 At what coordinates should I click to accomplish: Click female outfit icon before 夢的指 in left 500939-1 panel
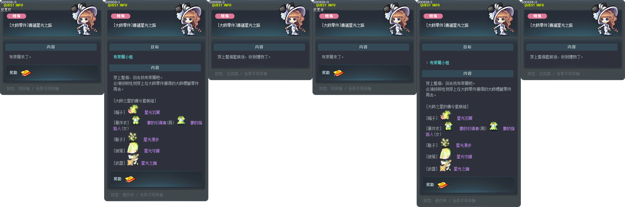click(181, 120)
